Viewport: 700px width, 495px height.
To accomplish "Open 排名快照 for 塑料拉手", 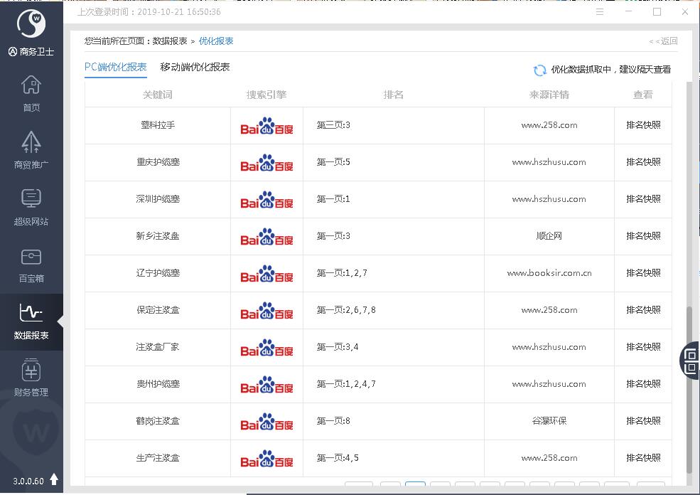I will [643, 125].
